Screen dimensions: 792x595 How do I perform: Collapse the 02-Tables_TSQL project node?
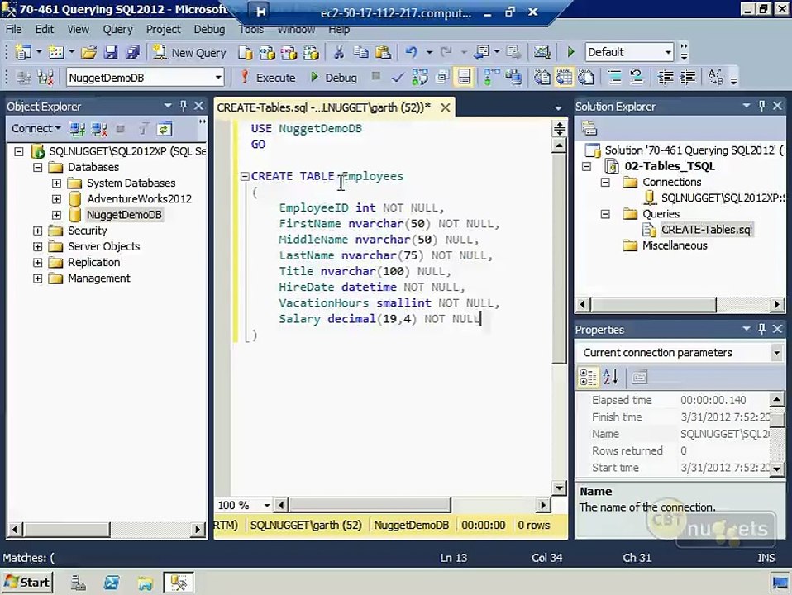(586, 166)
